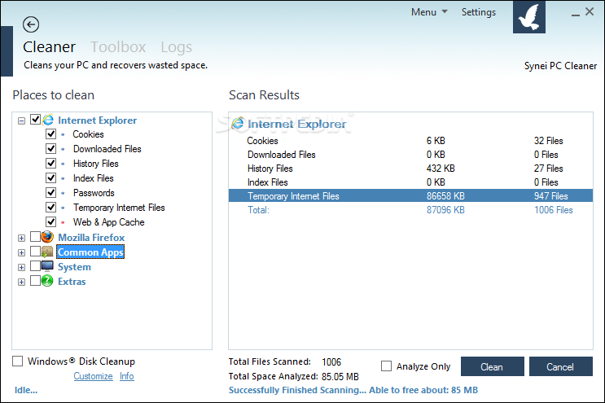Check the Extras checkbox
Viewport: 605px width, 403px height.
tap(35, 280)
